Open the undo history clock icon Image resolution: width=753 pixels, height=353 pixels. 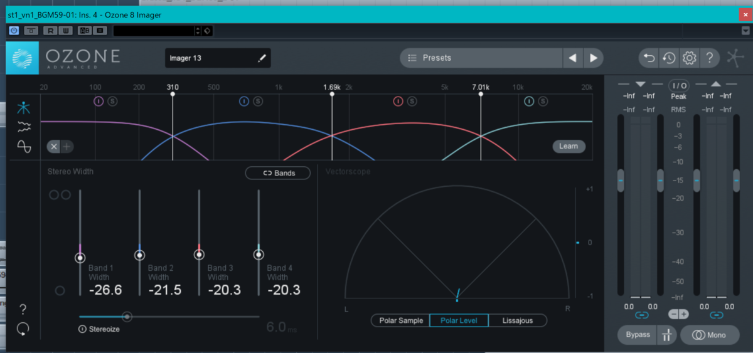669,58
